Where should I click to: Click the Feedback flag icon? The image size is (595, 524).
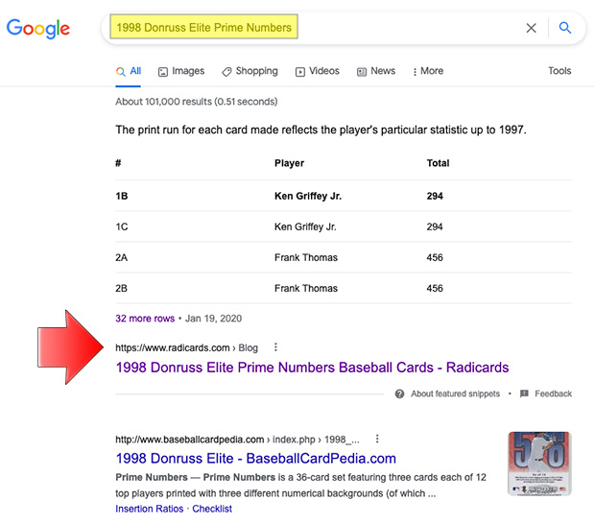524,393
